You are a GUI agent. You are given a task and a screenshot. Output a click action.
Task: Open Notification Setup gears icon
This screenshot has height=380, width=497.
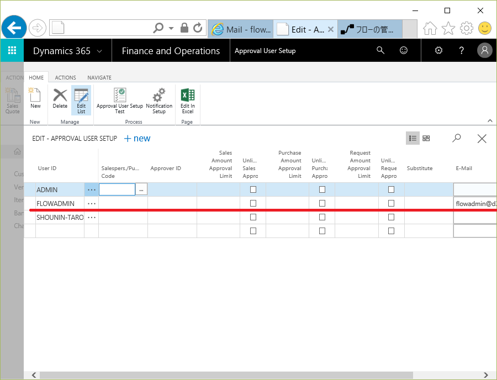tap(159, 96)
